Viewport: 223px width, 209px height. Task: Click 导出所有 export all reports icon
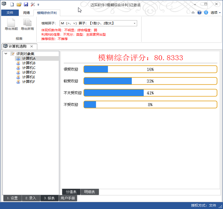[27, 24]
